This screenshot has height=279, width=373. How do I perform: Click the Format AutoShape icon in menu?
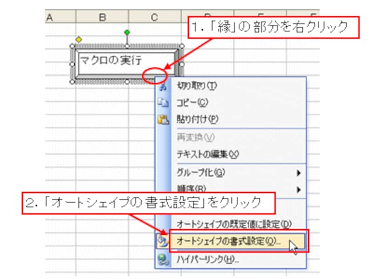click(x=163, y=241)
